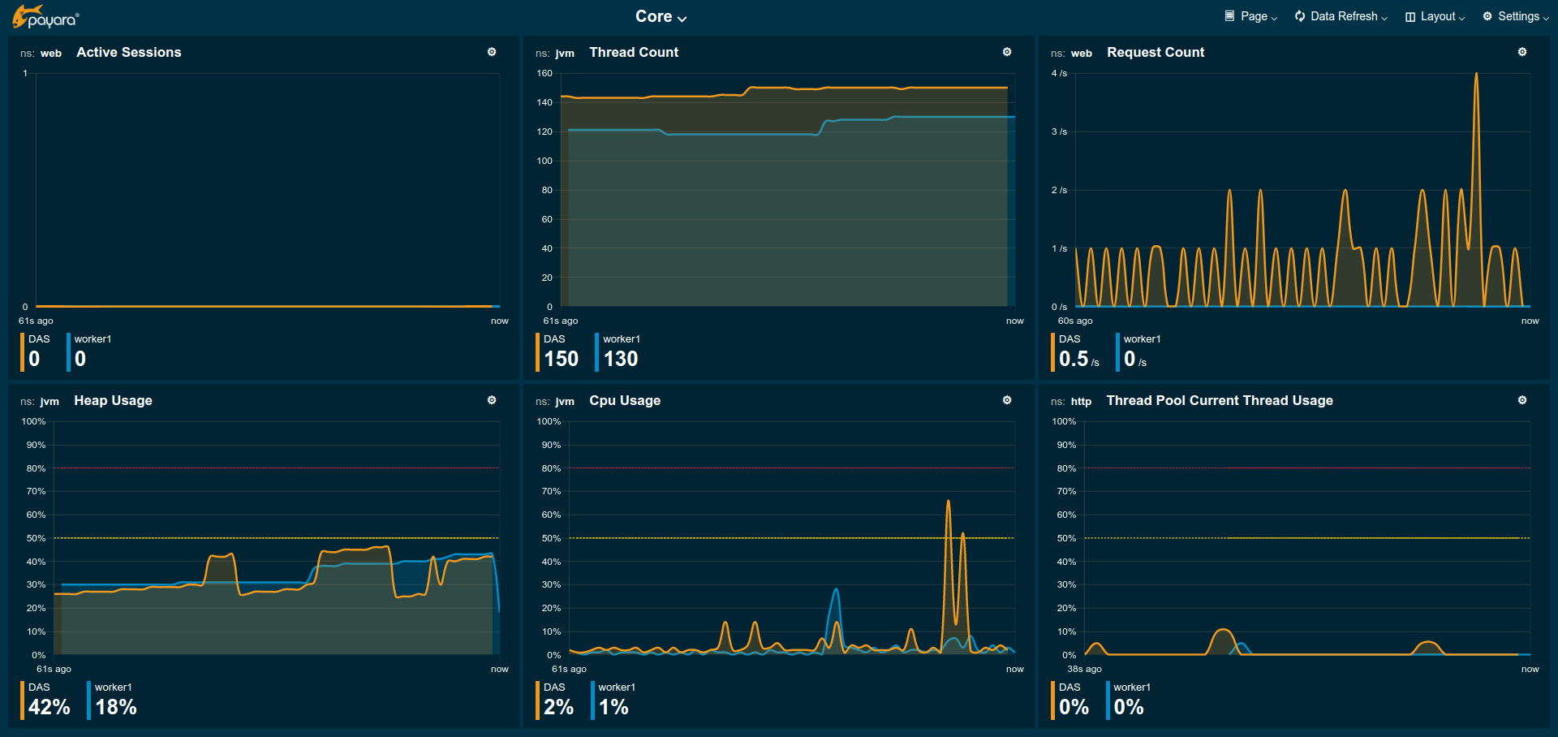Viewport: 1558px width, 737px height.
Task: Click the Cpu Usage widget title
Action: point(625,400)
